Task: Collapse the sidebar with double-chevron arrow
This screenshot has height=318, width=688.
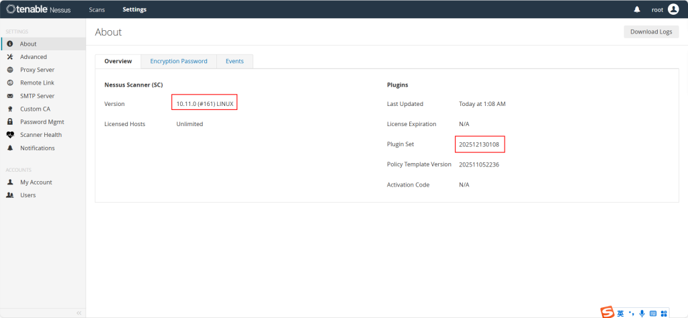Action: [79, 313]
